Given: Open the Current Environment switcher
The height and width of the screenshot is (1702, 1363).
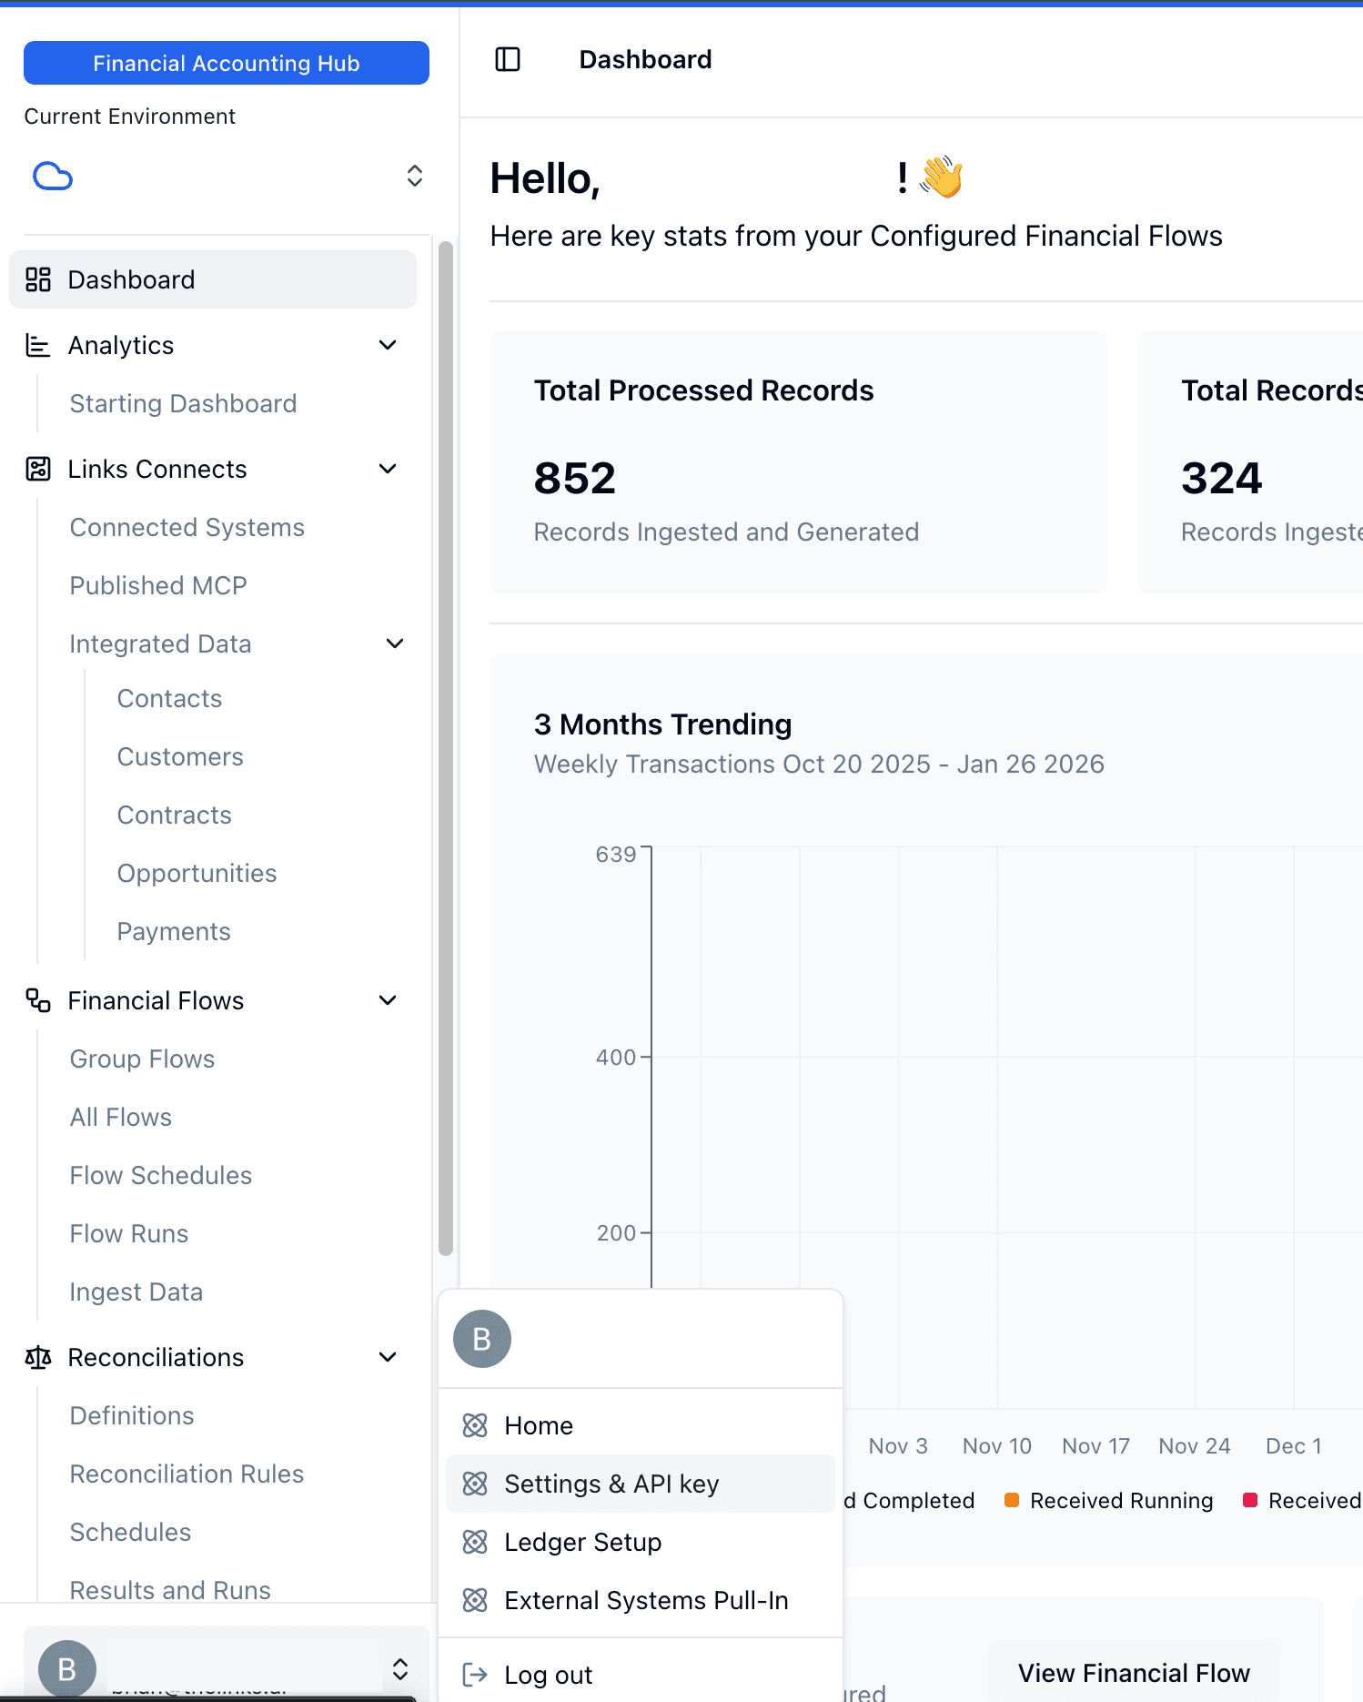Looking at the screenshot, I should click(414, 176).
